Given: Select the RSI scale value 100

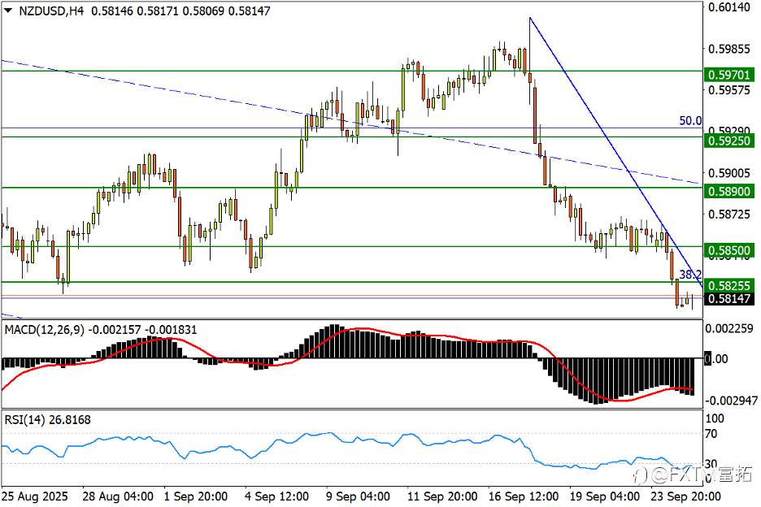Looking at the screenshot, I should pyautogui.click(x=715, y=418).
